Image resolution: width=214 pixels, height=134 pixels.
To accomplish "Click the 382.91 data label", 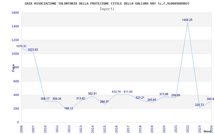I will pyautogui.click(x=92, y=94).
